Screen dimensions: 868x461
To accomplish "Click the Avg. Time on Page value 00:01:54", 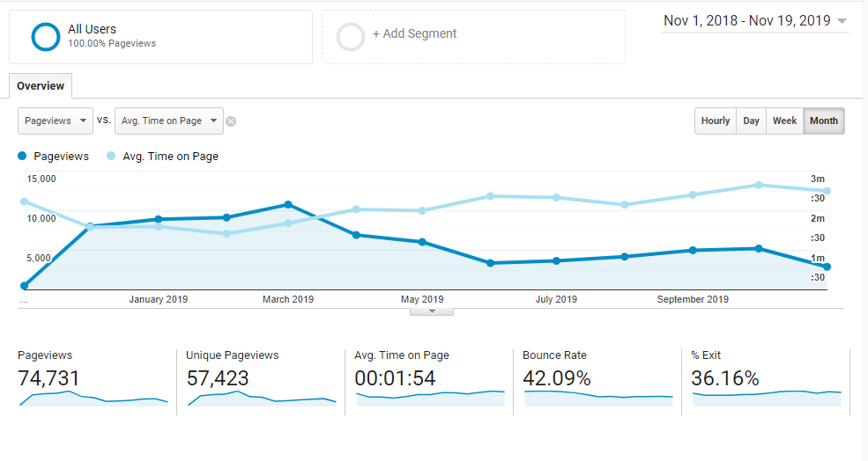I will [x=396, y=378].
